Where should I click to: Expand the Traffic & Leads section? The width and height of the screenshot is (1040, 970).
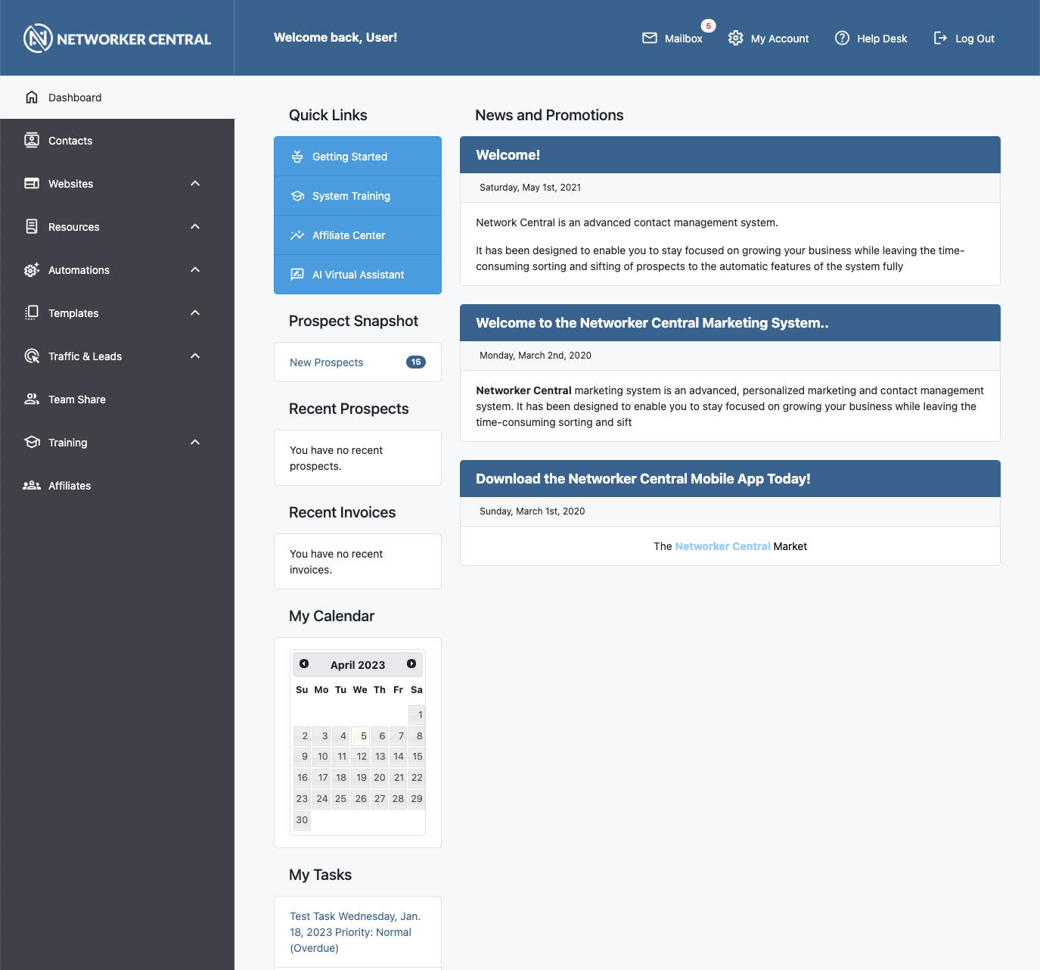coord(195,356)
